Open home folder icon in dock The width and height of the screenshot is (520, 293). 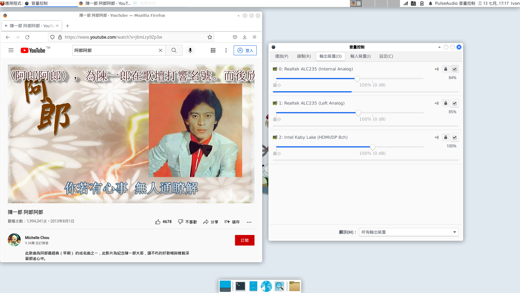pyautogui.click(x=295, y=286)
